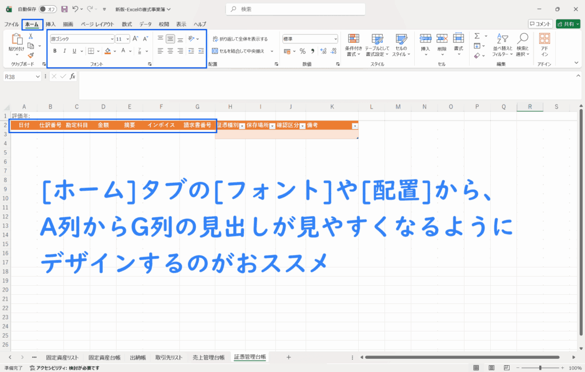
Task: Click the 共有 share button
Action: click(x=568, y=24)
